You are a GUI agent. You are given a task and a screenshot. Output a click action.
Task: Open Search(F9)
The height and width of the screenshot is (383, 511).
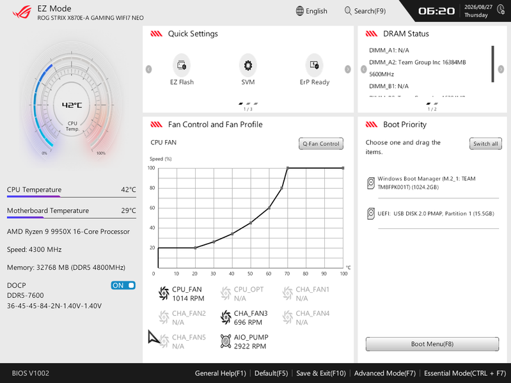point(365,11)
